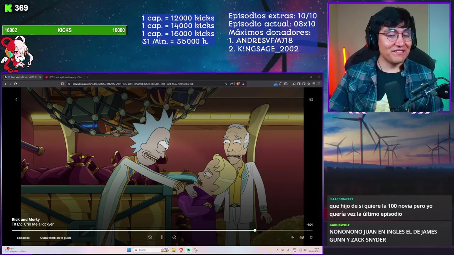The height and width of the screenshot is (255, 454).
Task: Open File Explorer from the taskbar
Action: (x=174, y=250)
